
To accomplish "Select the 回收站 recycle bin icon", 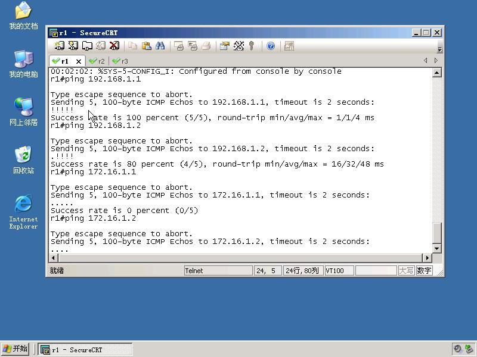I will point(23,160).
